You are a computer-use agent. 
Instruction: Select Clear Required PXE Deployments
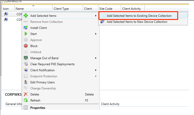tap(60, 64)
